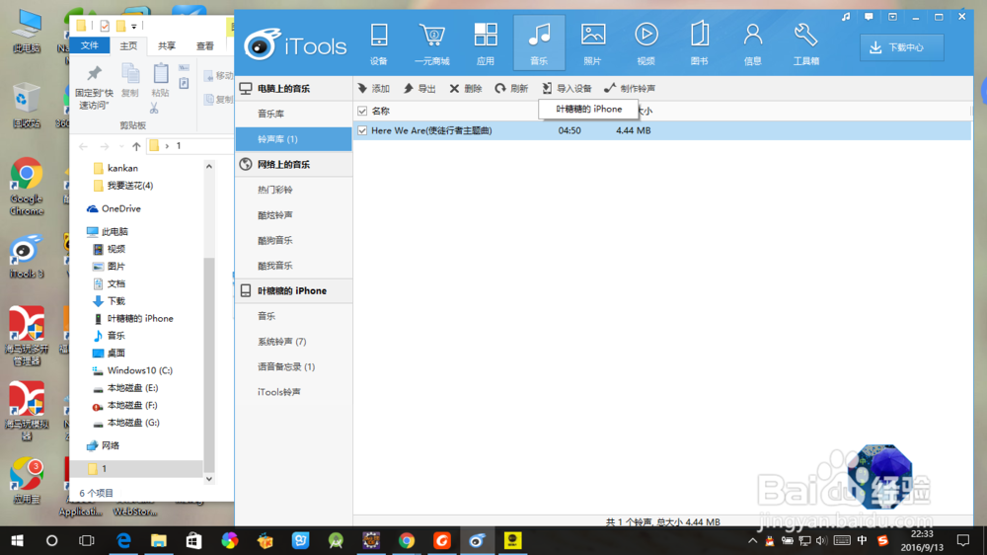Click 导出 (Export) in the music toolbar
This screenshot has width=987, height=555.
[419, 88]
